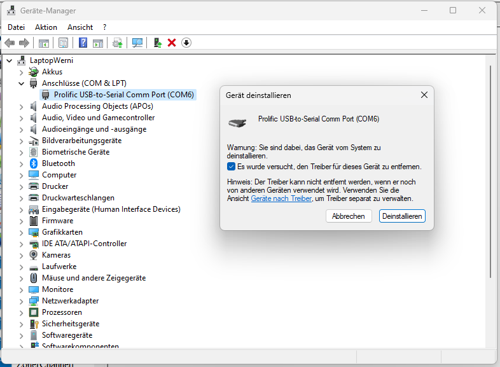
Task: Uncheck the remove driver checkbox
Action: pos(232,167)
